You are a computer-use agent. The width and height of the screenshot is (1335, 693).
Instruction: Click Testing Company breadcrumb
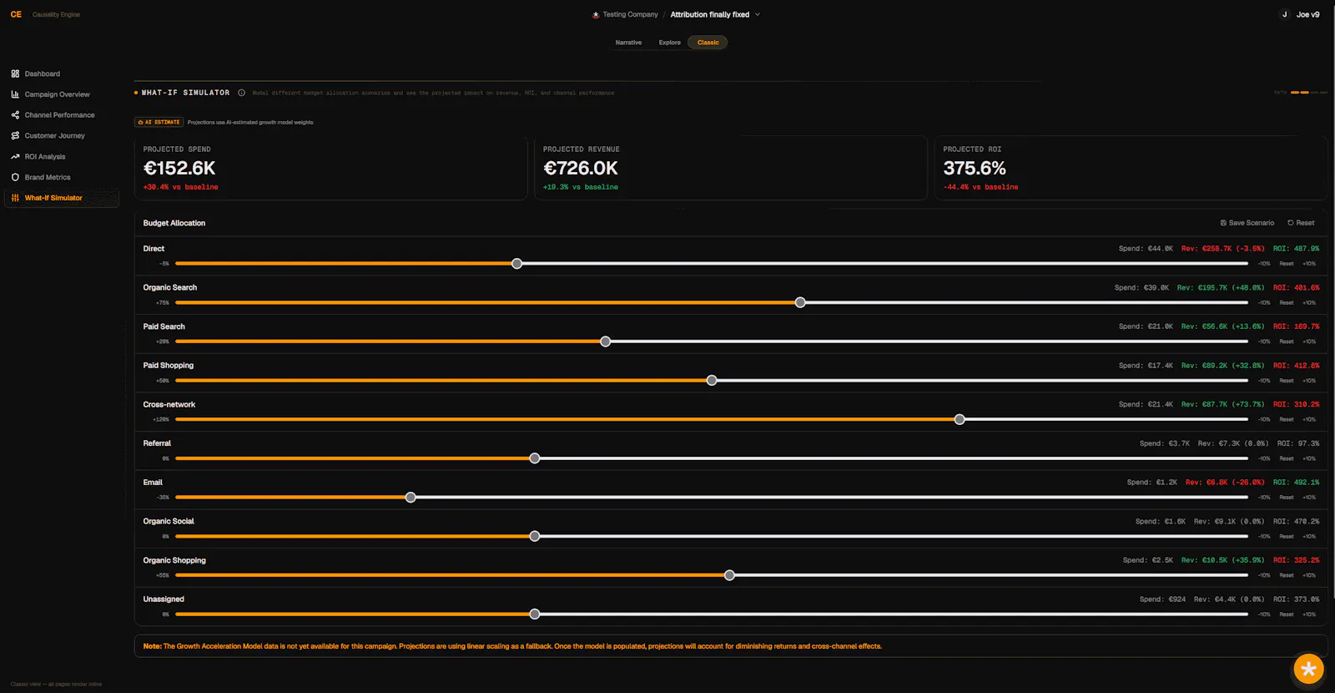pos(630,14)
